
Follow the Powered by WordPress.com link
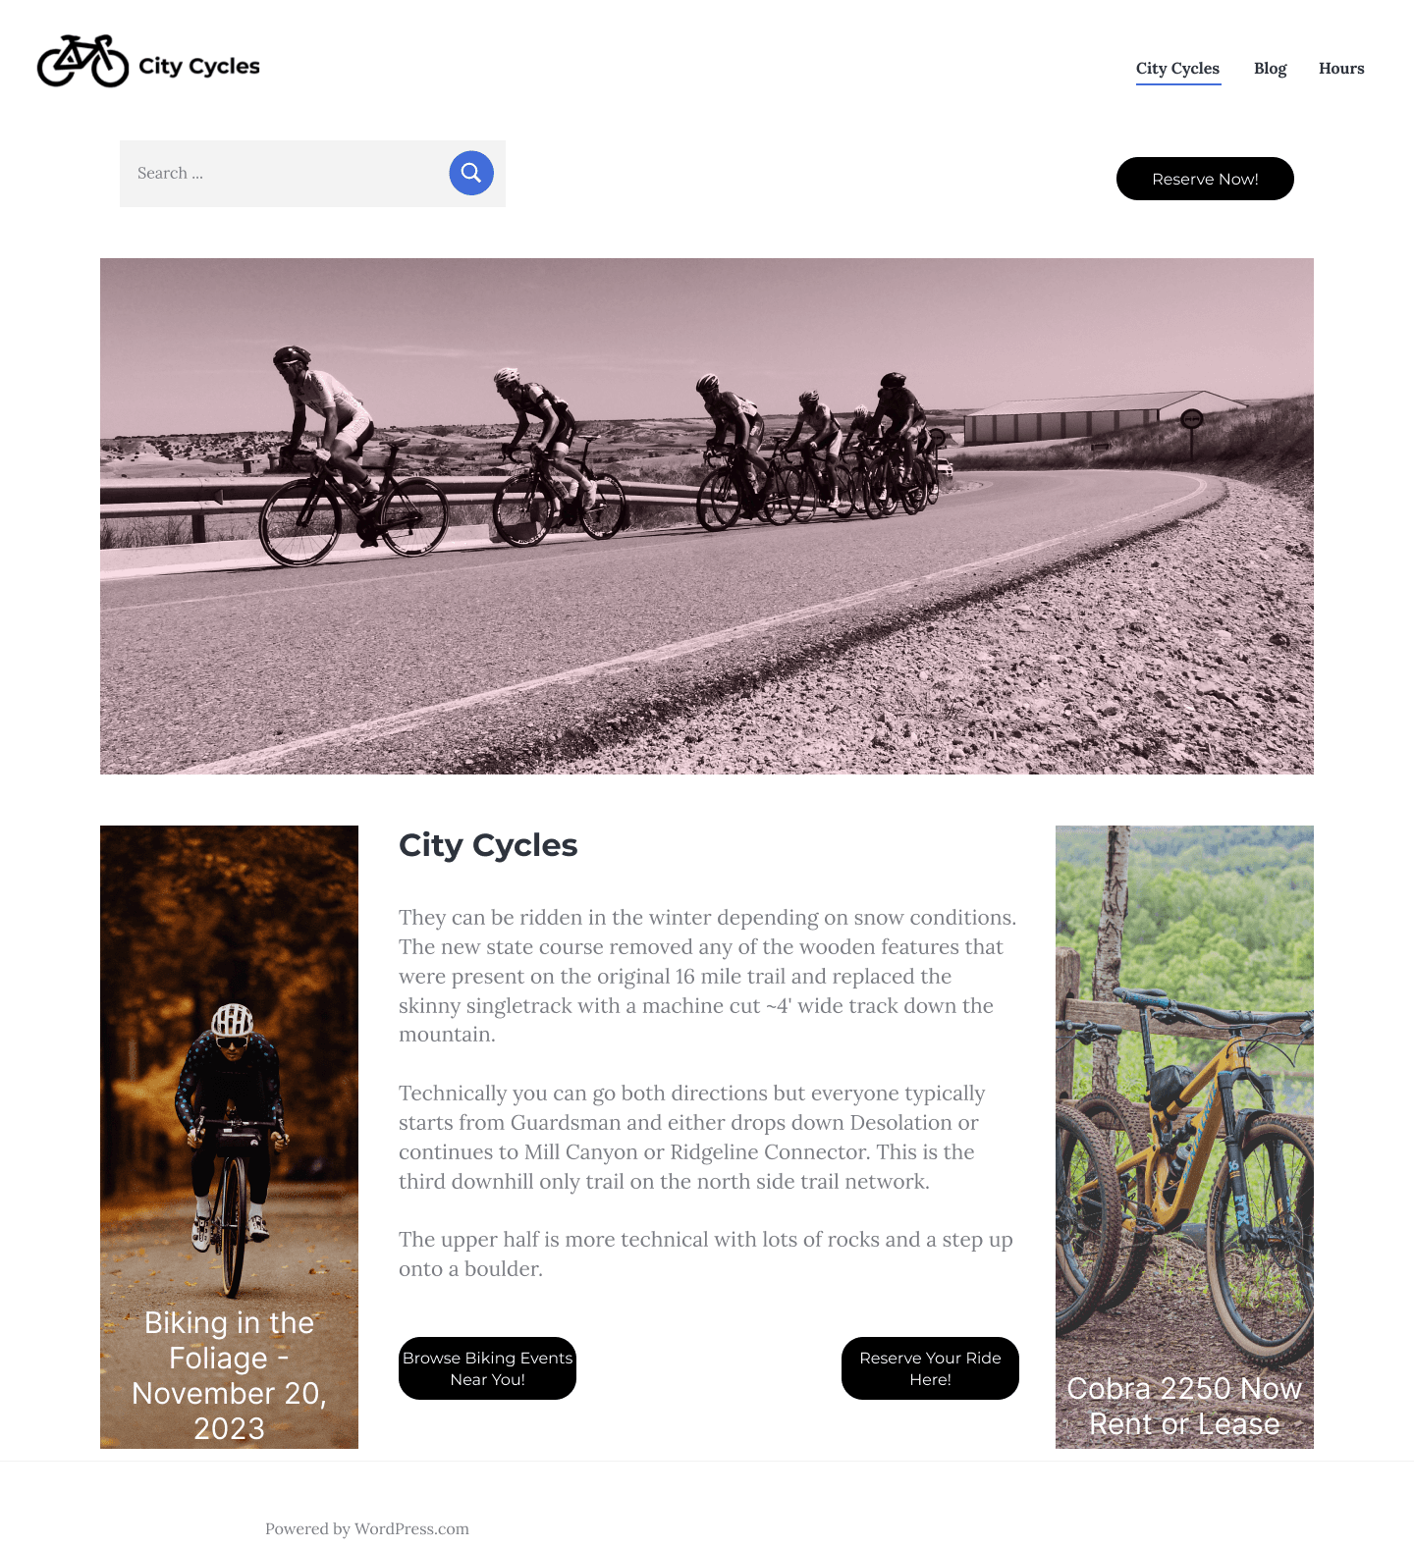tap(367, 1528)
